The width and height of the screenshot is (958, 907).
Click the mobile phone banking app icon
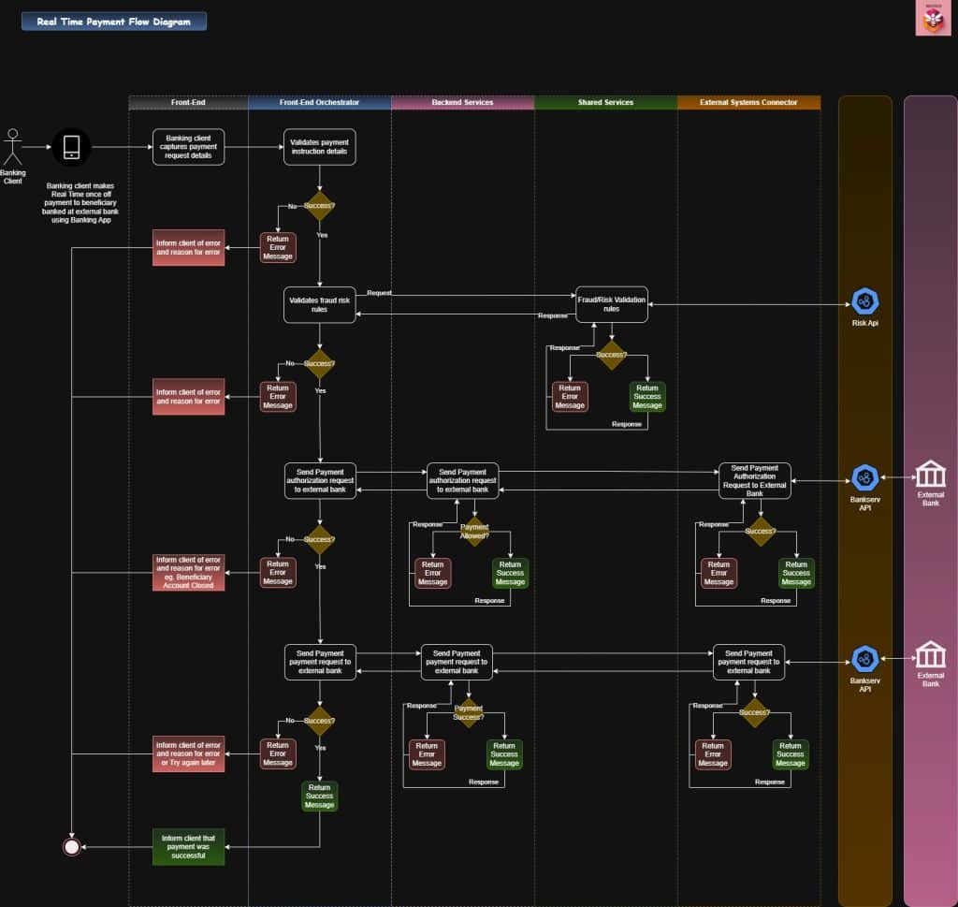[71, 147]
